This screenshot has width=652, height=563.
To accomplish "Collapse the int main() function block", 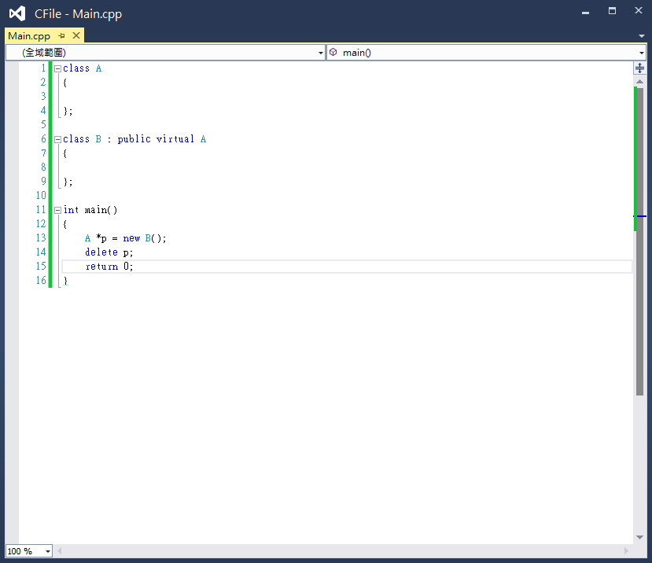I will point(57,210).
